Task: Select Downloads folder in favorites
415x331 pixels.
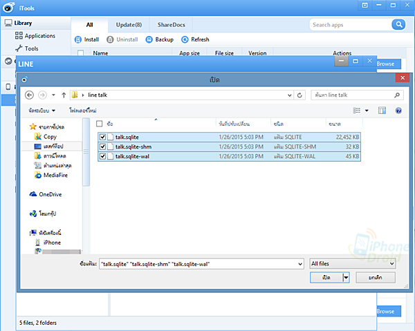Action: click(50, 156)
